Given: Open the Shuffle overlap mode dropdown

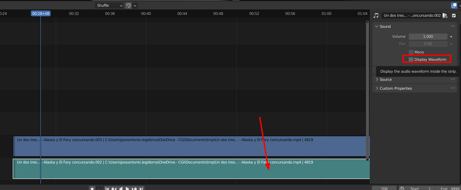Looking at the screenshot, I should pos(109,5).
